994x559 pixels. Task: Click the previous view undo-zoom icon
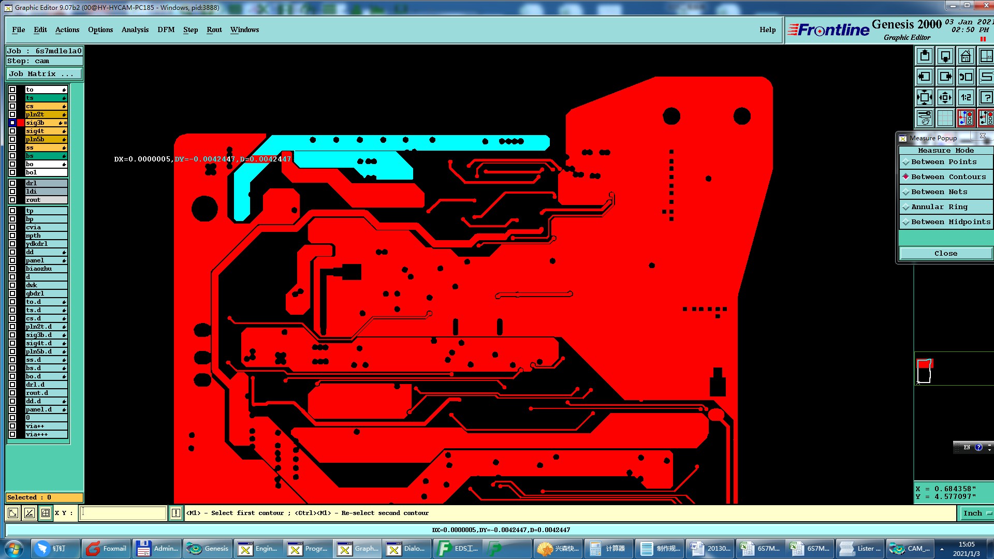pyautogui.click(x=966, y=77)
